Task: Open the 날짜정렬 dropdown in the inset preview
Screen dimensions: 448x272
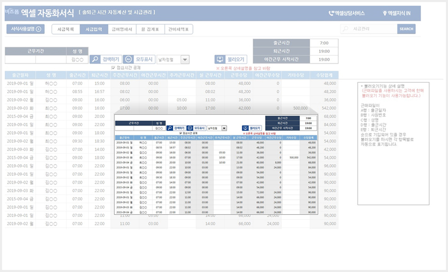Action: 225,129
